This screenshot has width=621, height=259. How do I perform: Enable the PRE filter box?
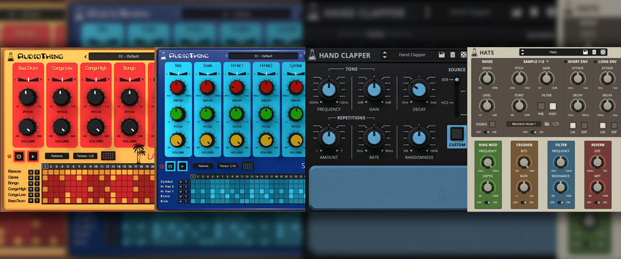[x=541, y=106]
